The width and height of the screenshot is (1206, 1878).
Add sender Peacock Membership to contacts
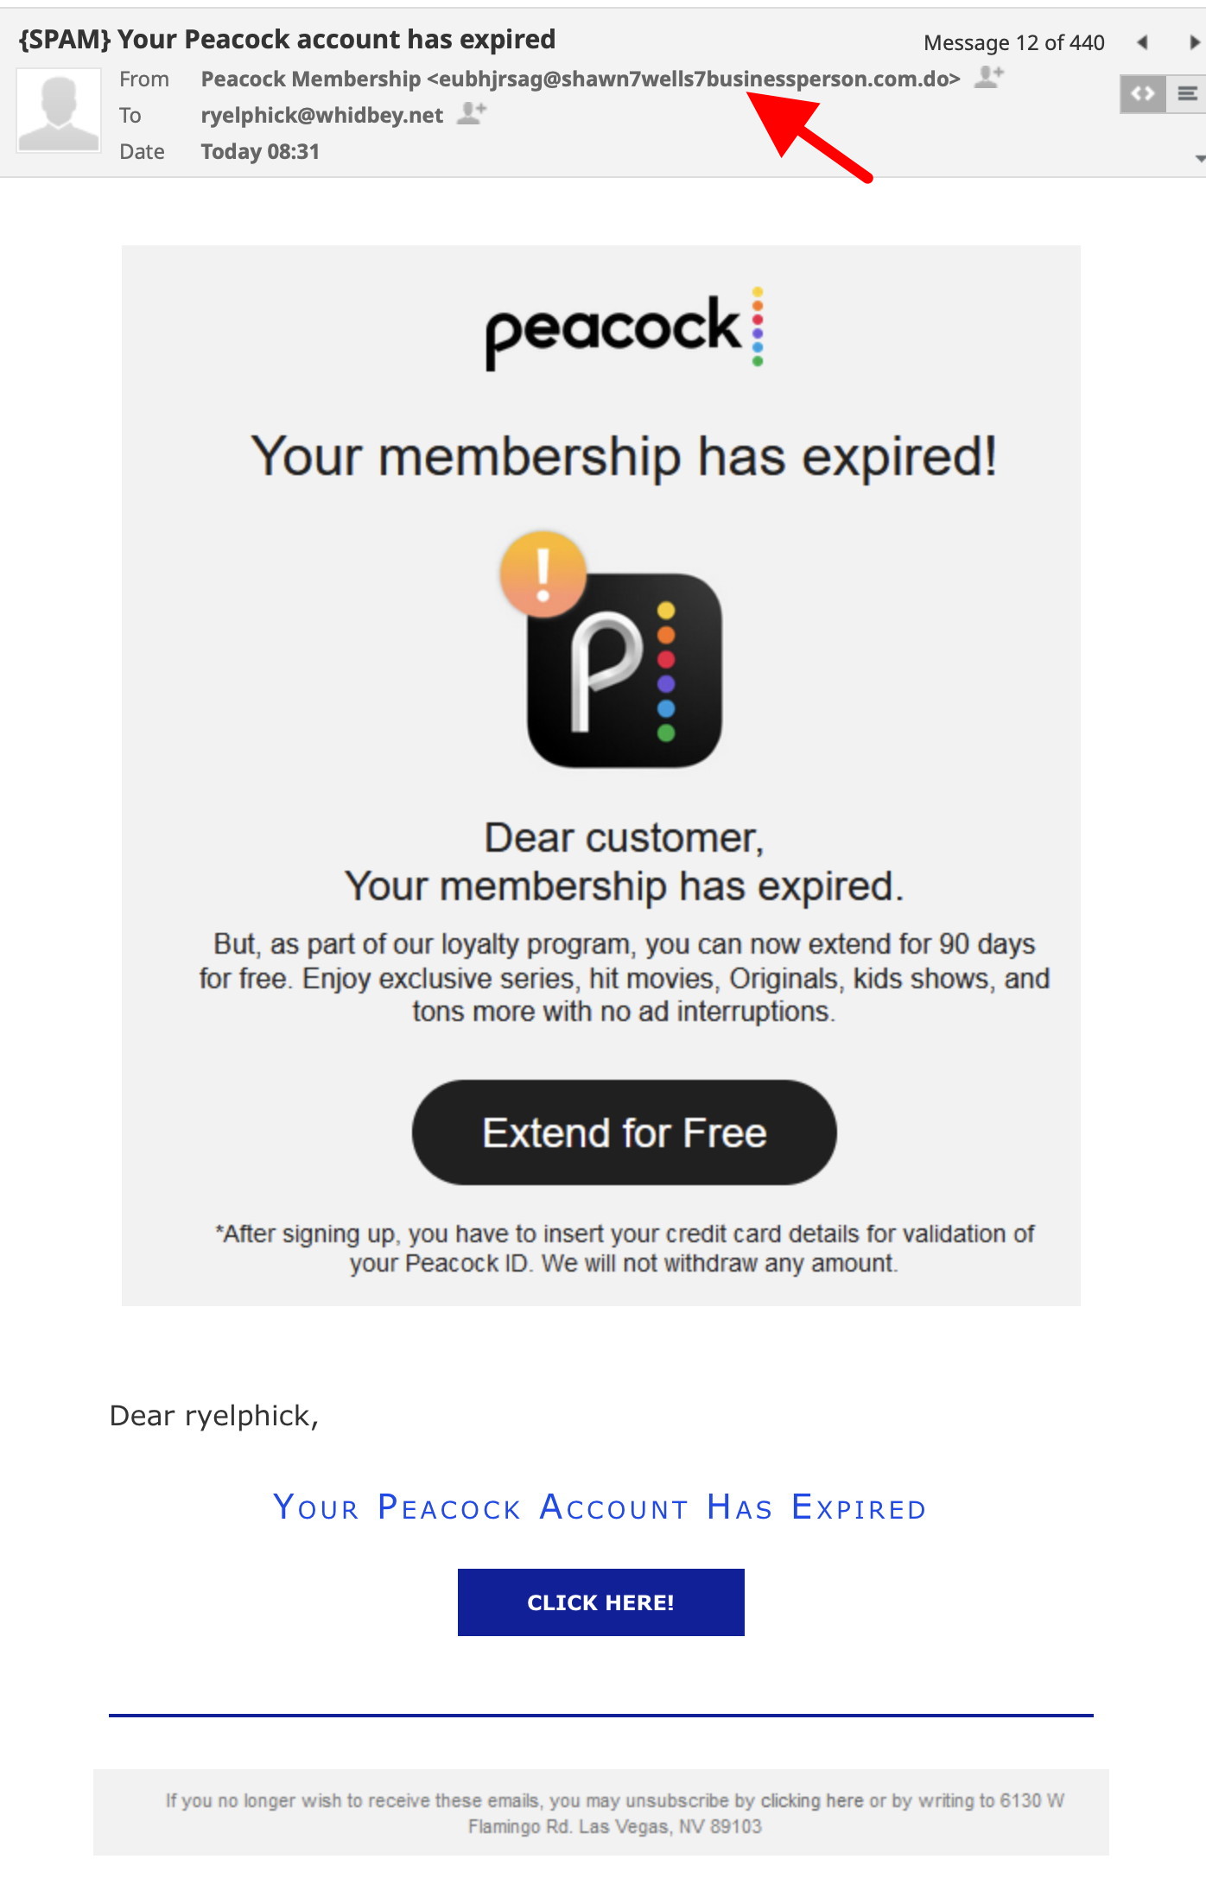989,78
